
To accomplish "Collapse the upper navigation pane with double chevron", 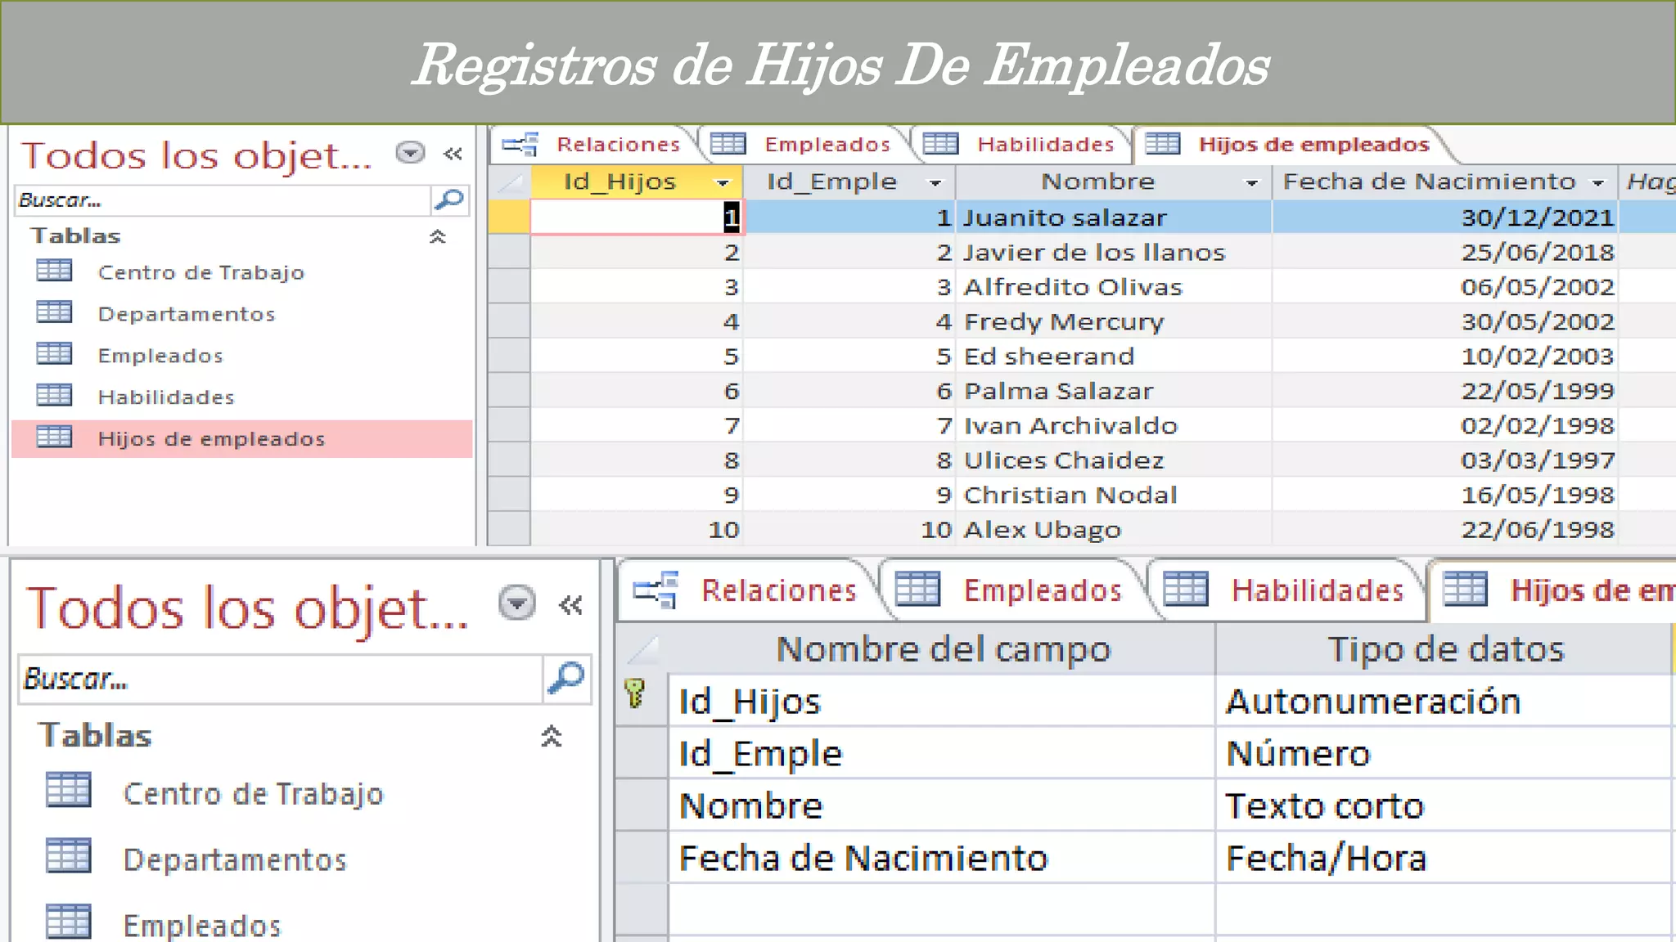I will tap(453, 154).
